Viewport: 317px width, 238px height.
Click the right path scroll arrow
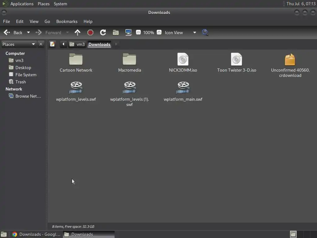tap(116, 44)
